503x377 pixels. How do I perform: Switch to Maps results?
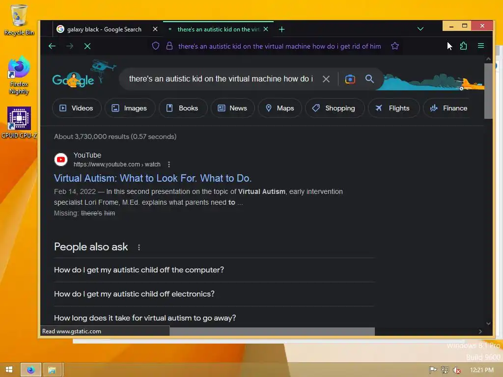coord(279,108)
